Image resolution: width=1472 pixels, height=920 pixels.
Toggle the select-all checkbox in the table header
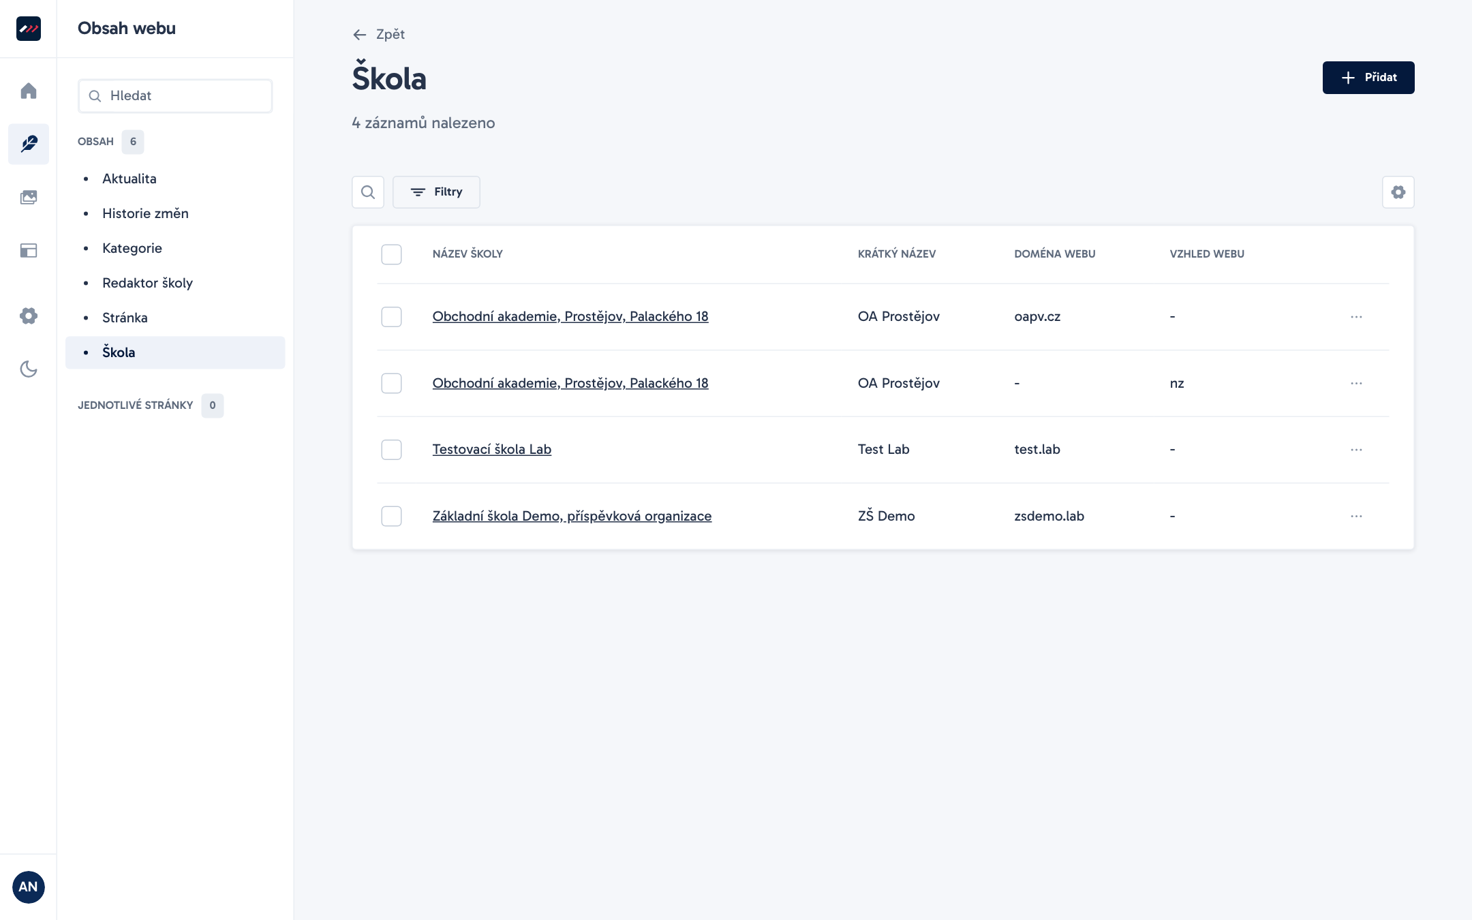pos(391,254)
